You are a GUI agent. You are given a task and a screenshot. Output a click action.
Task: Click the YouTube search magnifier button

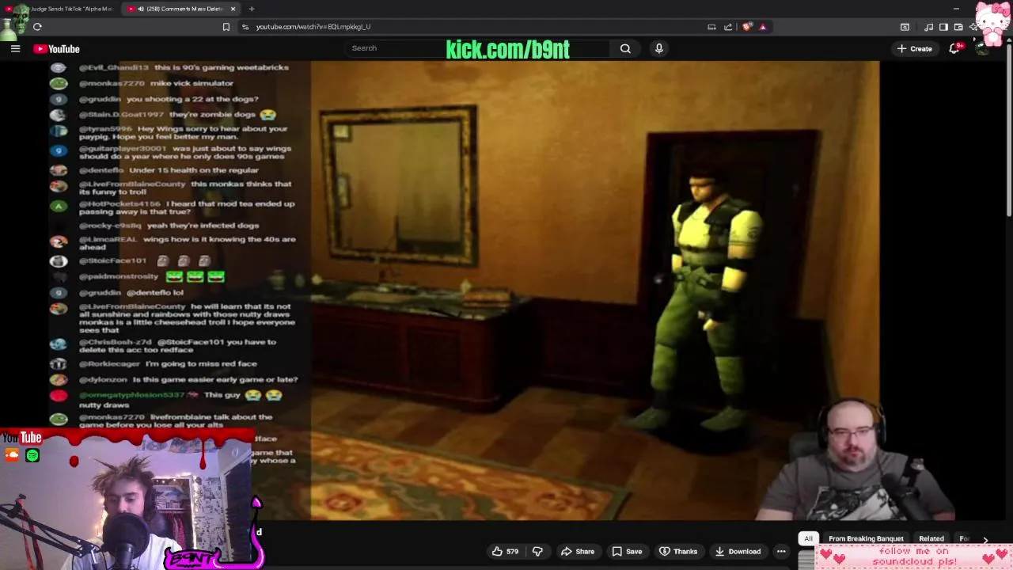point(625,48)
